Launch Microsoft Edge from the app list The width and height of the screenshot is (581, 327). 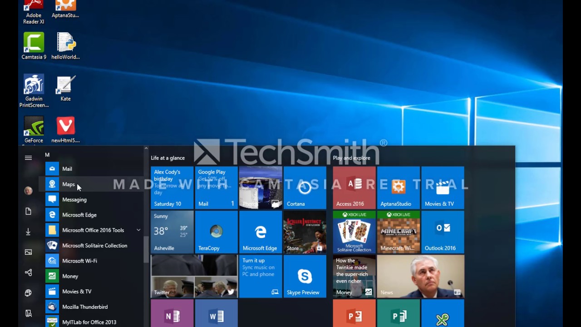click(94, 215)
